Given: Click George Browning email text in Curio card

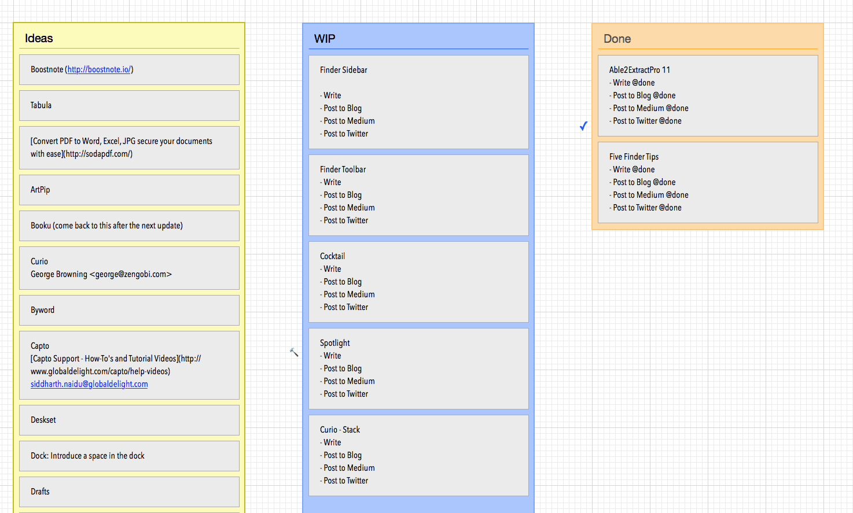Looking at the screenshot, I should tap(101, 274).
